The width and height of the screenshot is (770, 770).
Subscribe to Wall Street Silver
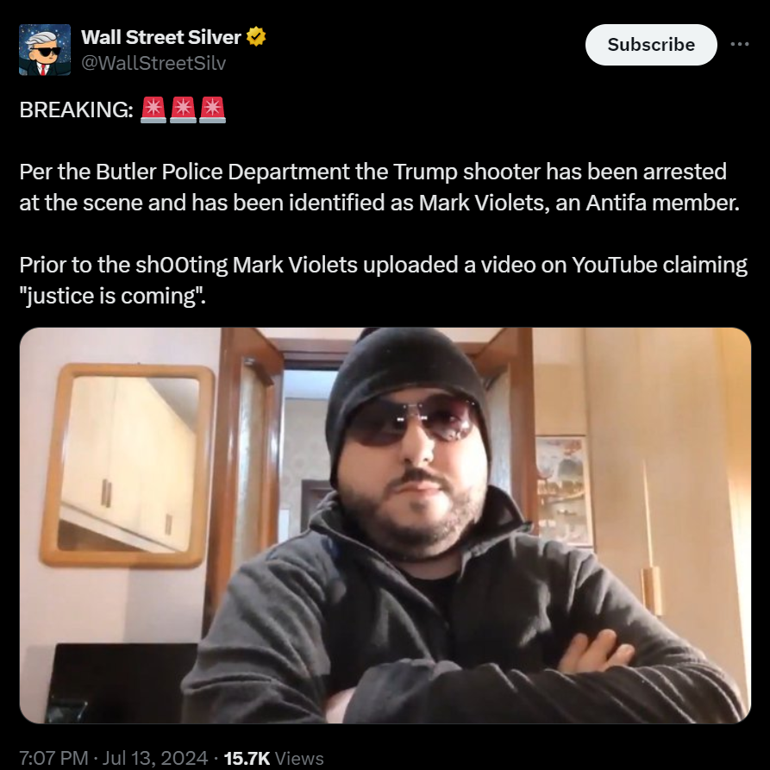pyautogui.click(x=651, y=45)
